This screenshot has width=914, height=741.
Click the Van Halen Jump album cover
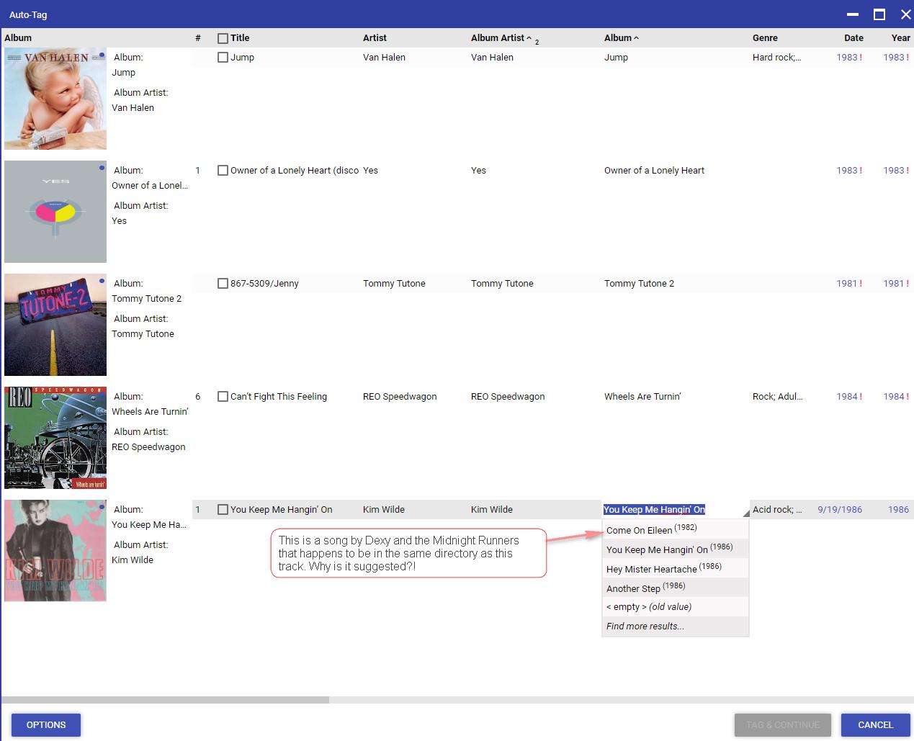55,99
